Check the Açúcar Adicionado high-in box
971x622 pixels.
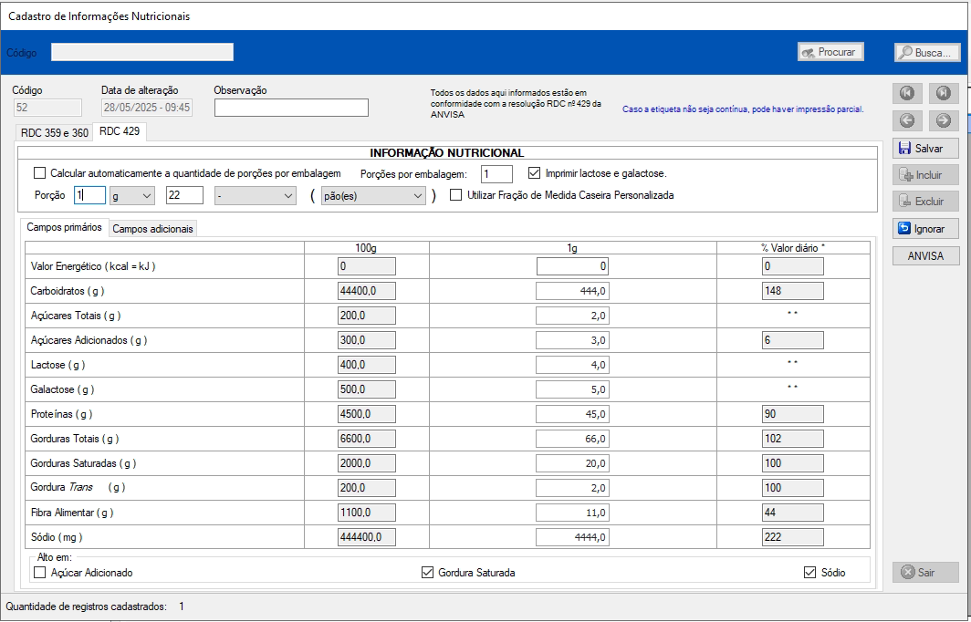pos(40,573)
